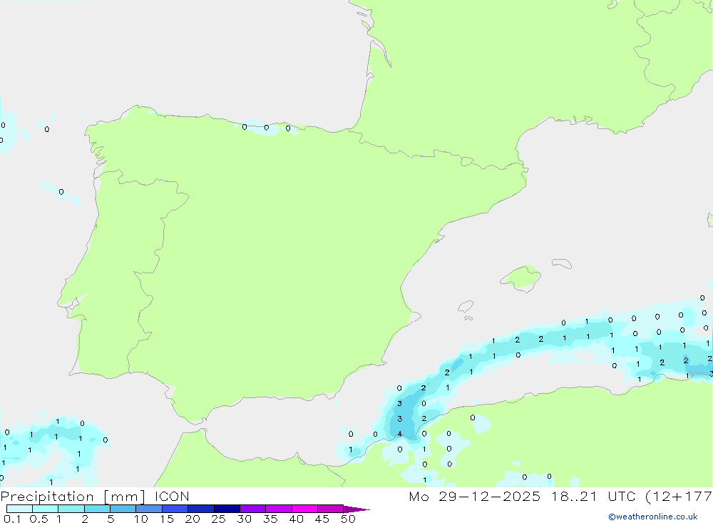Click the 0.5–1 mm legend color segment
This screenshot has height=523, width=713.
pos(45,509)
